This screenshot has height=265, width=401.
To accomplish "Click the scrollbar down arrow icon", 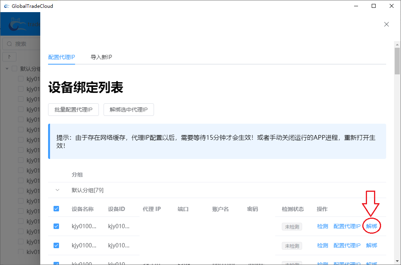I will (x=397, y=260).
